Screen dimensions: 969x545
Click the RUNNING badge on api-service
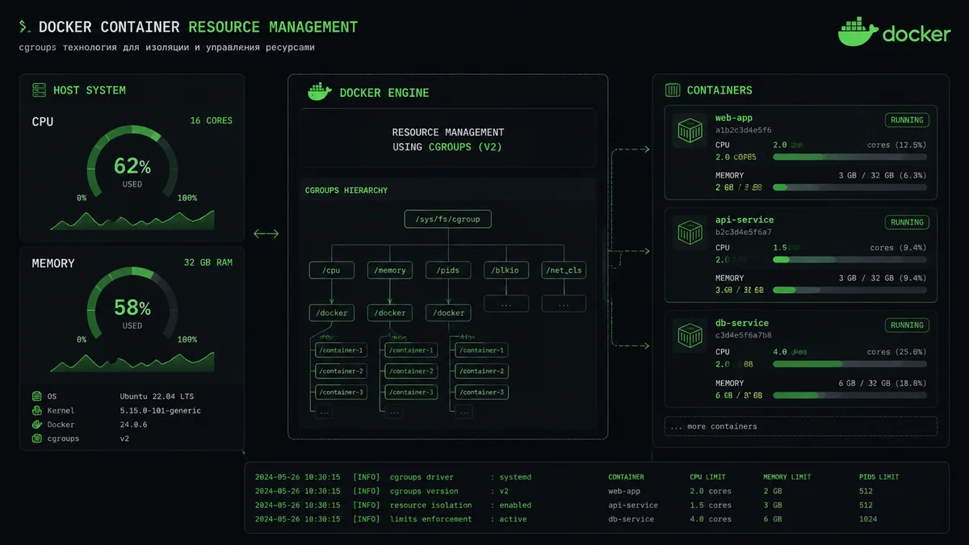907,222
